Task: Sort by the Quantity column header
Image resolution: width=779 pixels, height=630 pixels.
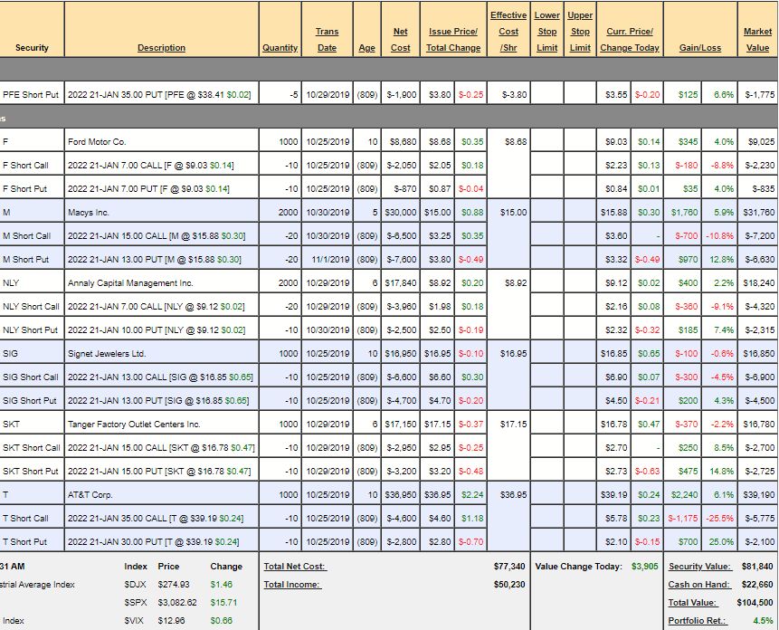Action: (x=280, y=48)
